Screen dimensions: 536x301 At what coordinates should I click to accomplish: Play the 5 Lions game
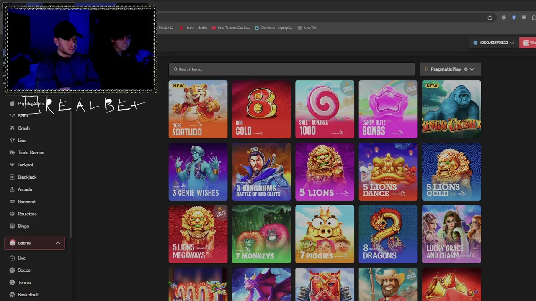(x=325, y=172)
